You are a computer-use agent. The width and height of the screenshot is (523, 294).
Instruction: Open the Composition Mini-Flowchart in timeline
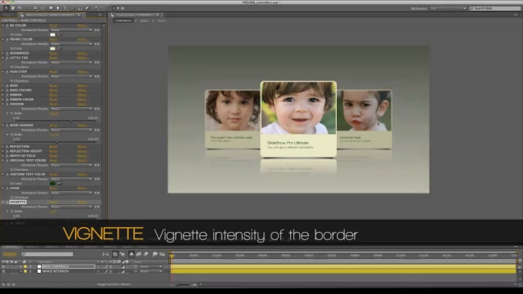(x=105, y=254)
